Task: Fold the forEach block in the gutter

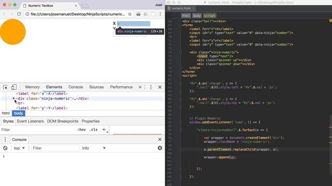Action: coord(181,130)
